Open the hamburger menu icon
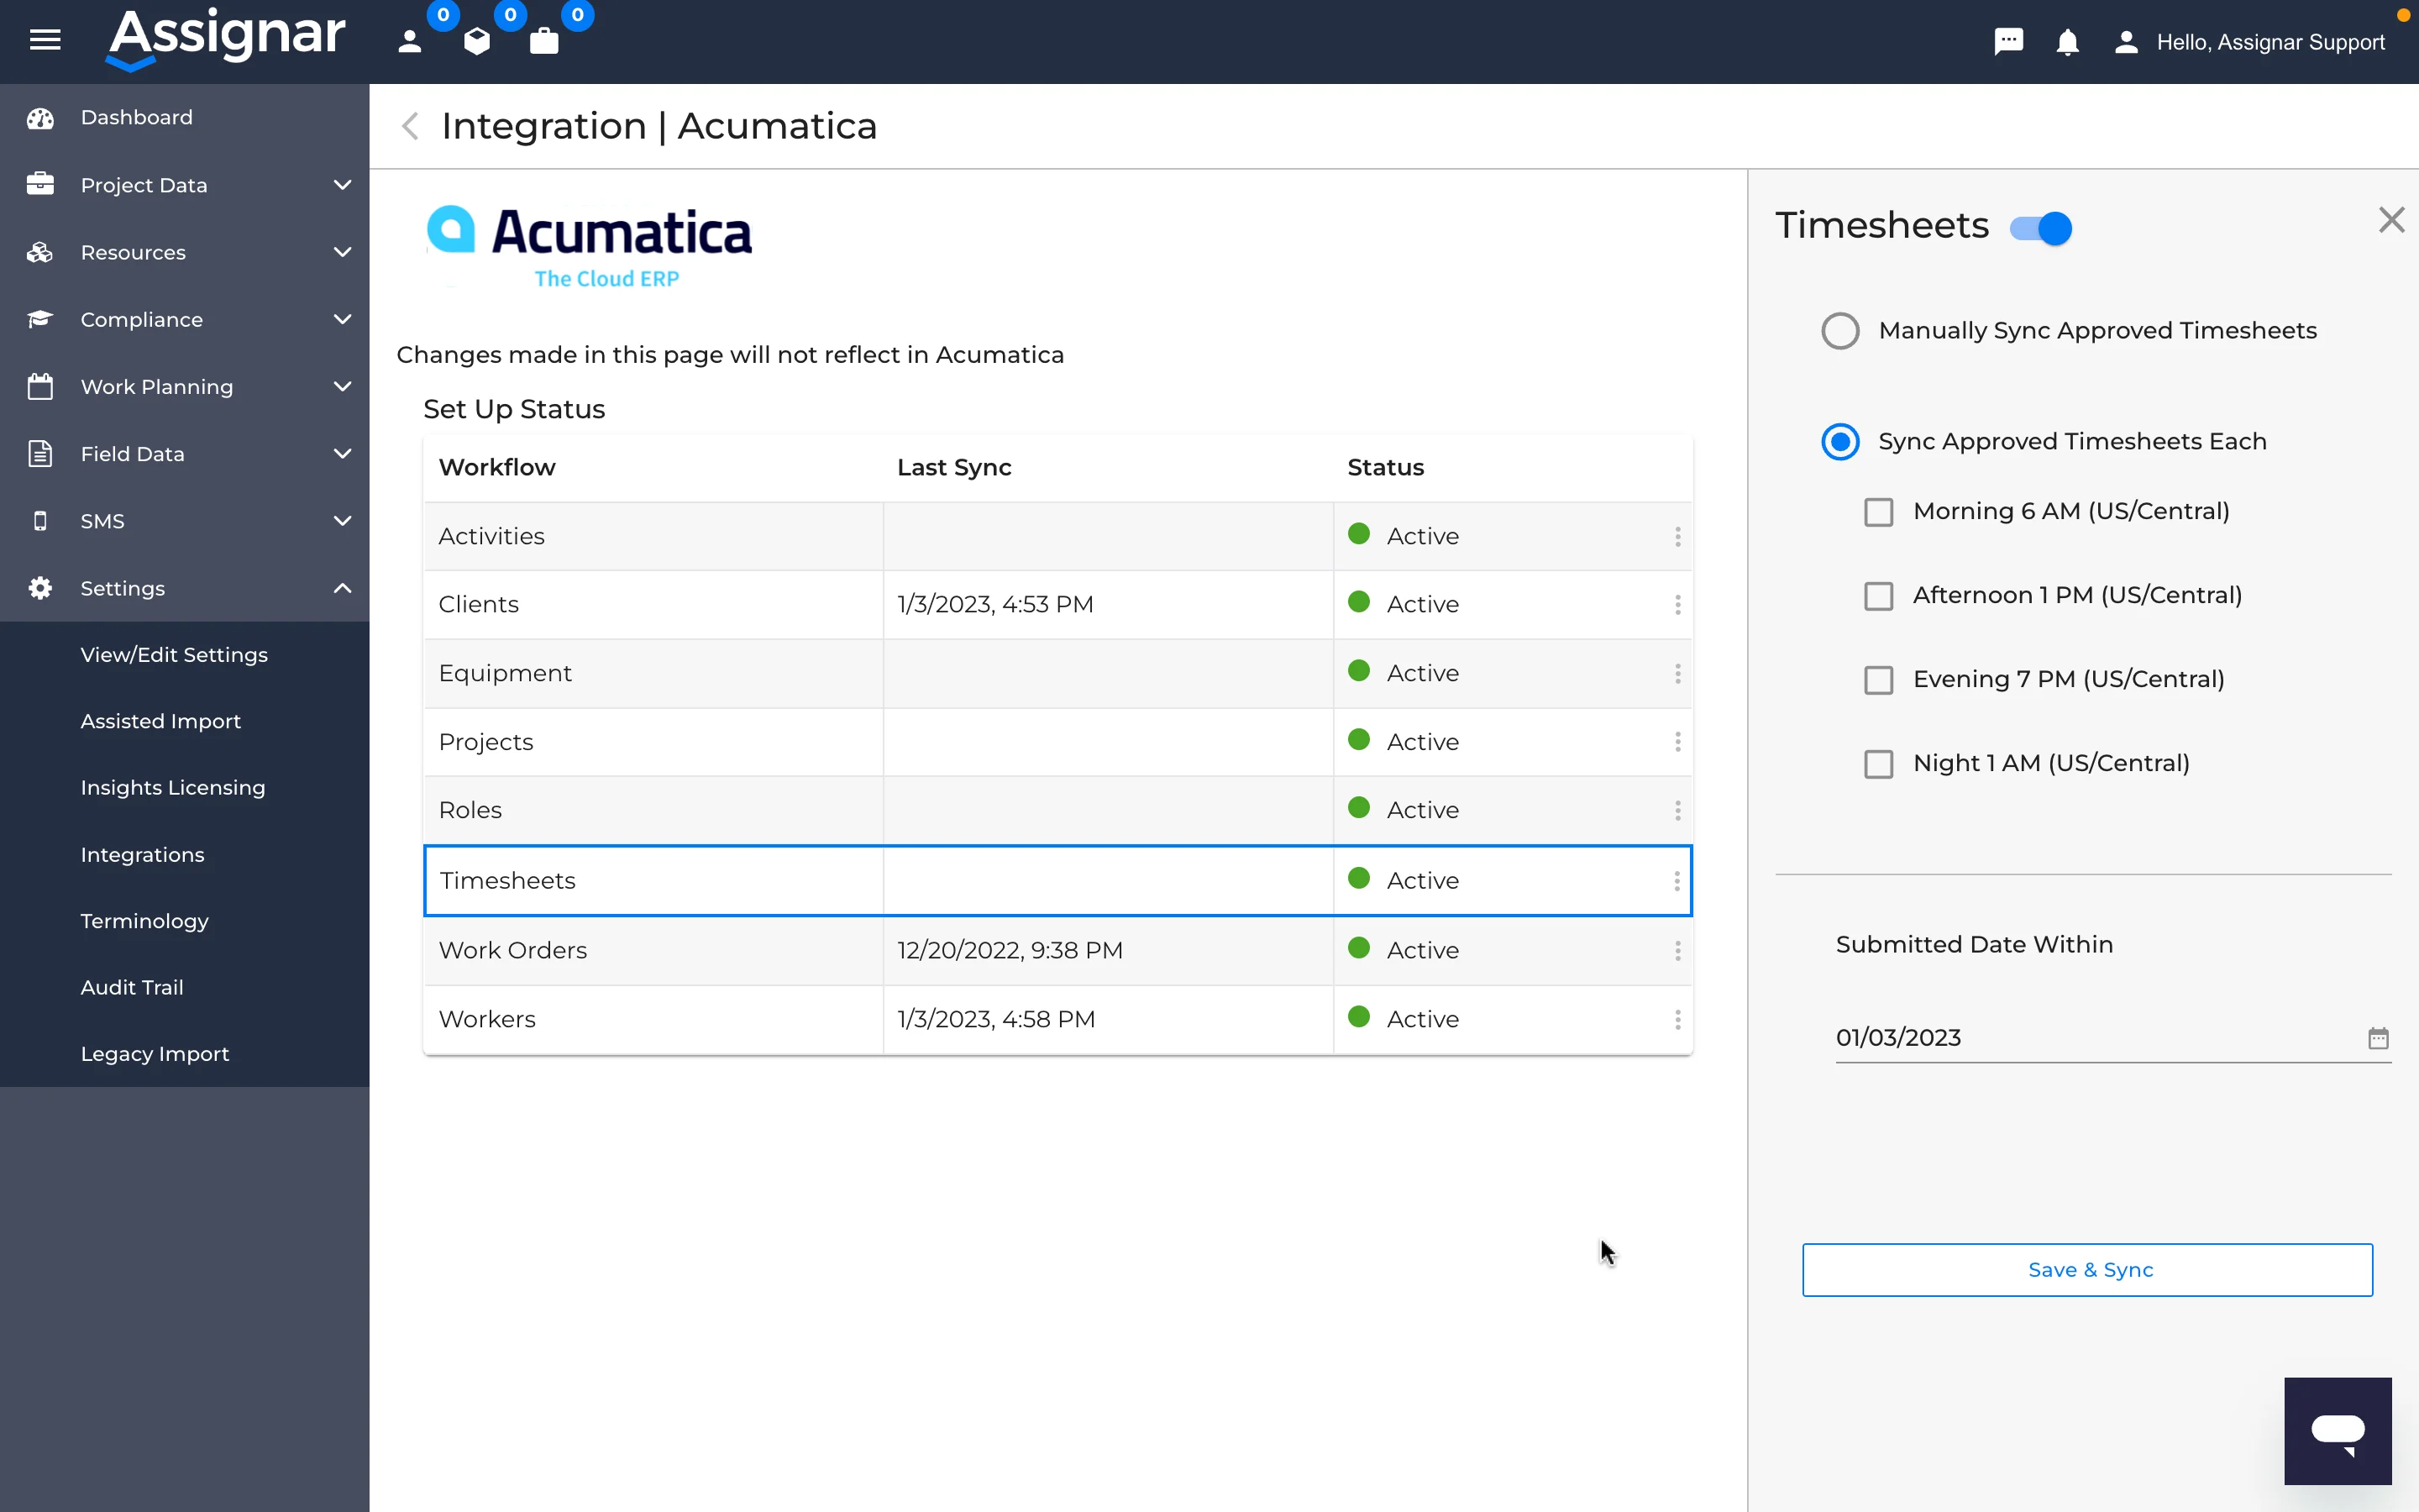 [45, 40]
